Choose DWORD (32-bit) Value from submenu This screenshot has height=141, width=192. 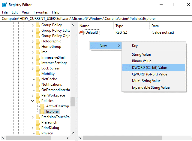154,68
